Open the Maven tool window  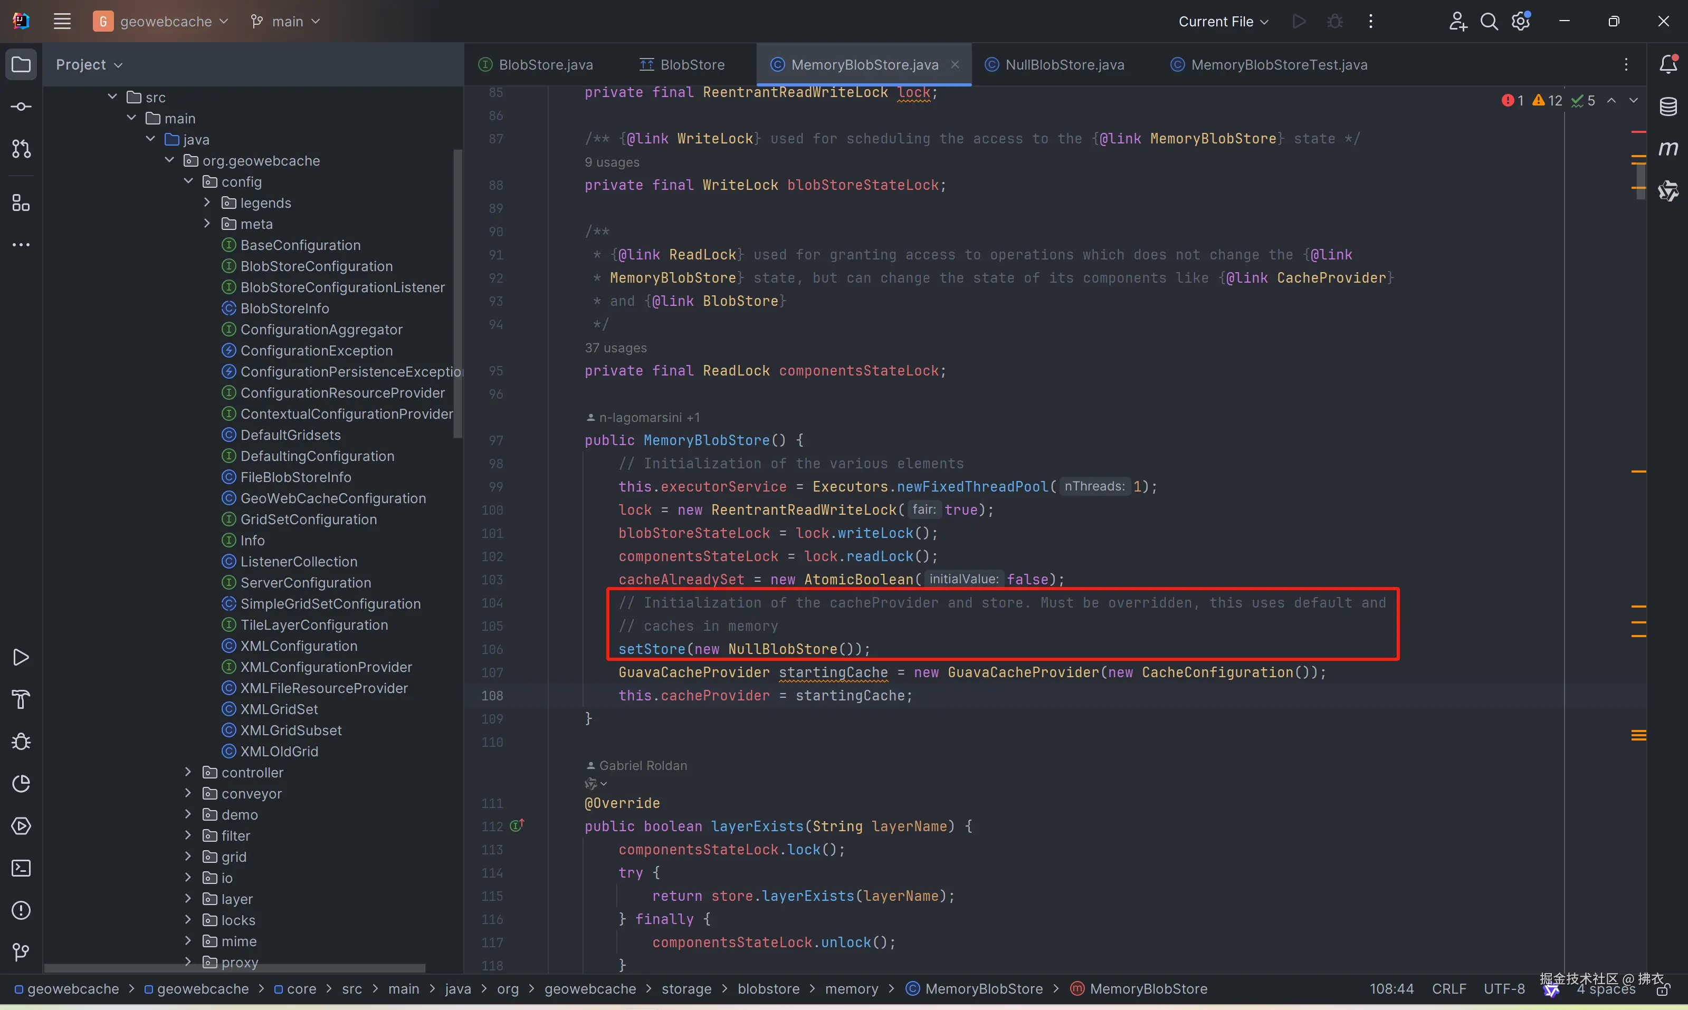click(x=1667, y=148)
